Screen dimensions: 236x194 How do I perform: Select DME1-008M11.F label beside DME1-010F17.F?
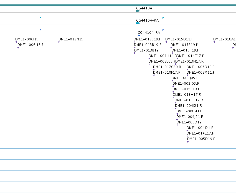click(x=201, y=73)
